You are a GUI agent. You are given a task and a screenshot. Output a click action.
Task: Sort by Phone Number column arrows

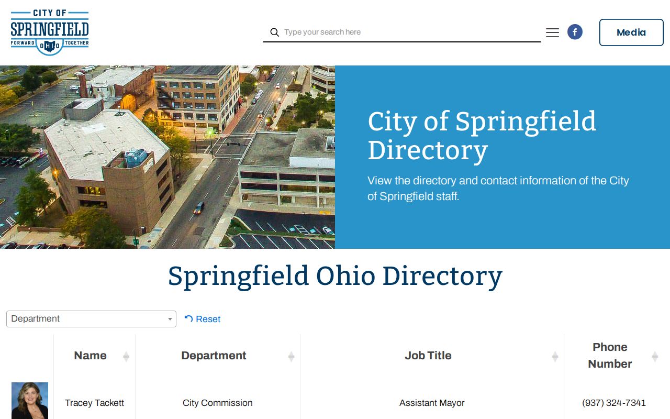click(x=655, y=357)
